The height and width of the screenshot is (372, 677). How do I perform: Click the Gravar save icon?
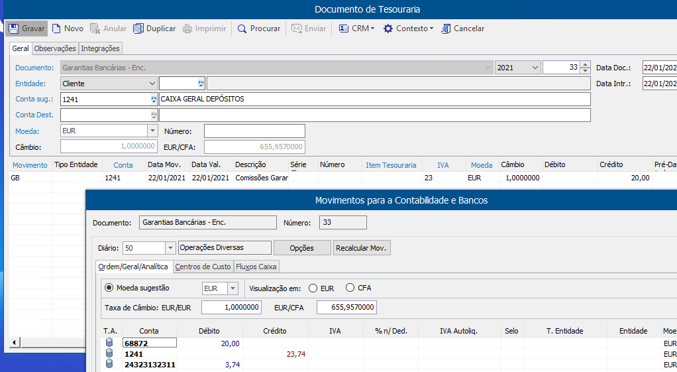13,29
